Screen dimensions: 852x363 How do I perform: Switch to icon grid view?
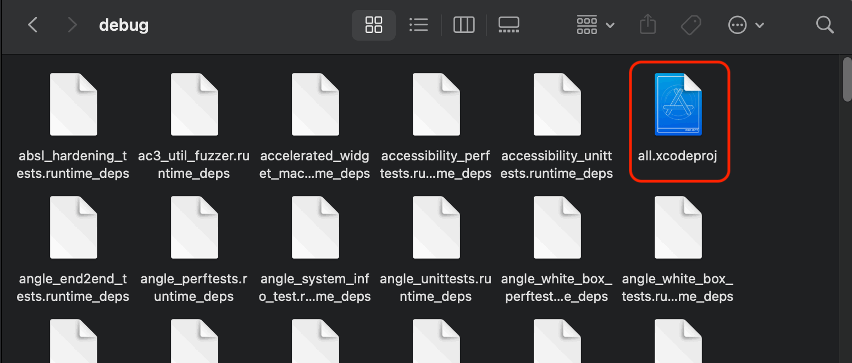tap(374, 25)
